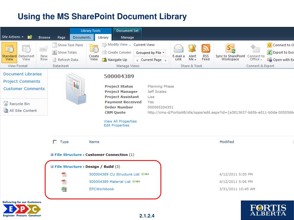Image resolution: width=294 pixels, height=220 pixels.
Task: Go to previous page arrow in Current Page
Action: pos(137,60)
